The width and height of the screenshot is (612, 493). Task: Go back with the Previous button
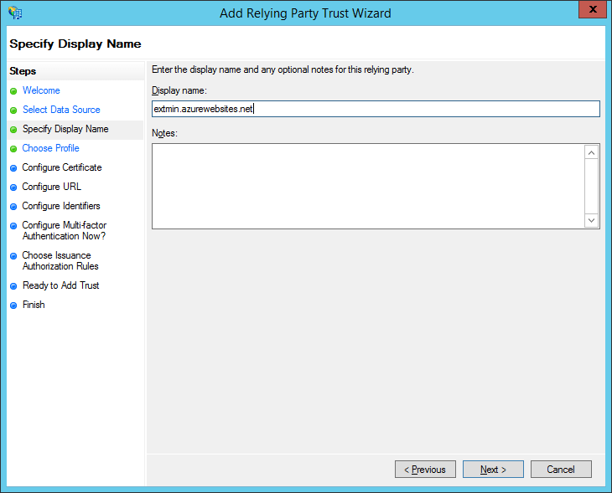click(x=425, y=470)
